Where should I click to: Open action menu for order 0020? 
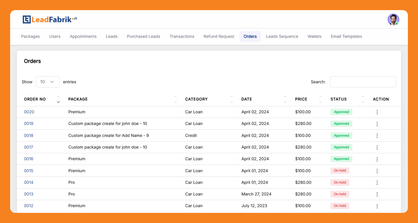point(377,112)
